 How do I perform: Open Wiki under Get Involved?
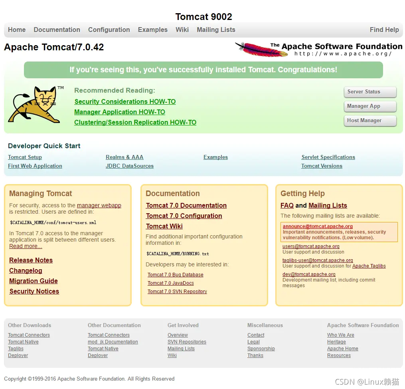click(x=172, y=355)
